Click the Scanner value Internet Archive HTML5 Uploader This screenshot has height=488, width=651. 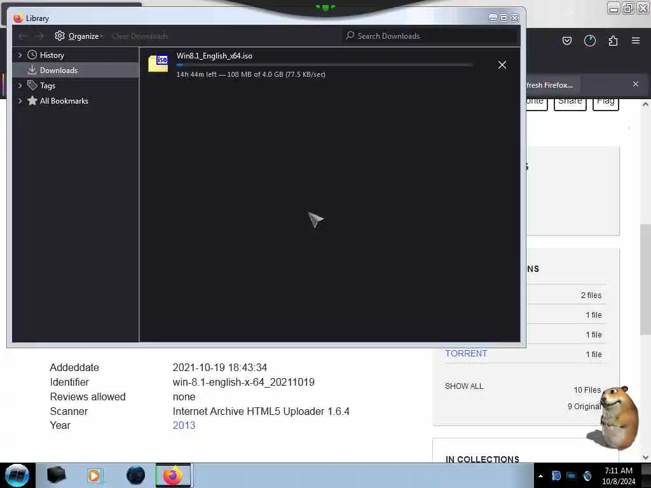tap(261, 411)
